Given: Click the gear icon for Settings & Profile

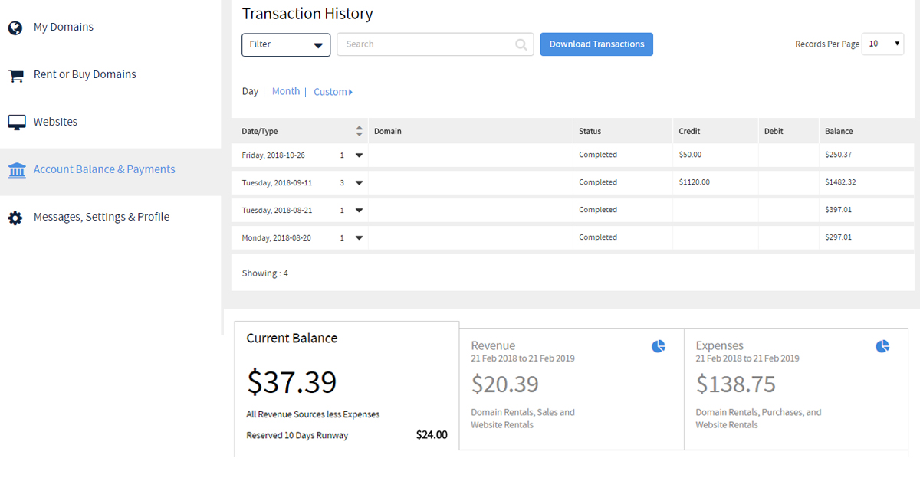Looking at the screenshot, I should 15,218.
